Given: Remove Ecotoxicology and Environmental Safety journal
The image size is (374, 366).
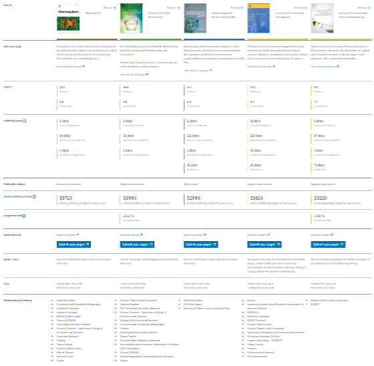Looking at the screenshot, I should tap(237, 7).
